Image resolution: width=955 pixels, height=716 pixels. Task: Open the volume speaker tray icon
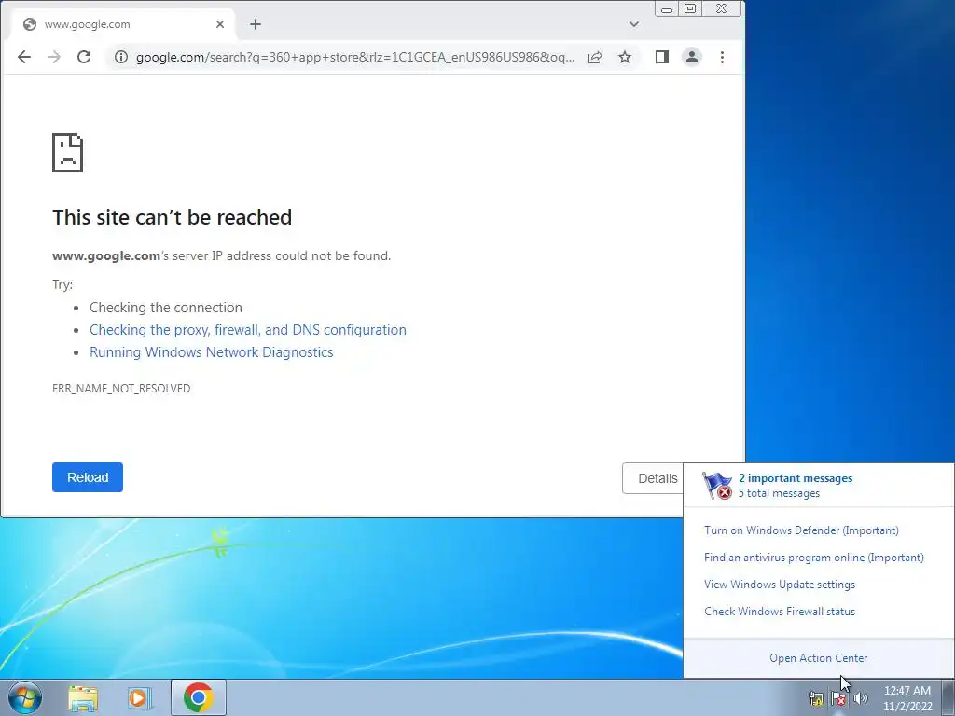coord(861,698)
